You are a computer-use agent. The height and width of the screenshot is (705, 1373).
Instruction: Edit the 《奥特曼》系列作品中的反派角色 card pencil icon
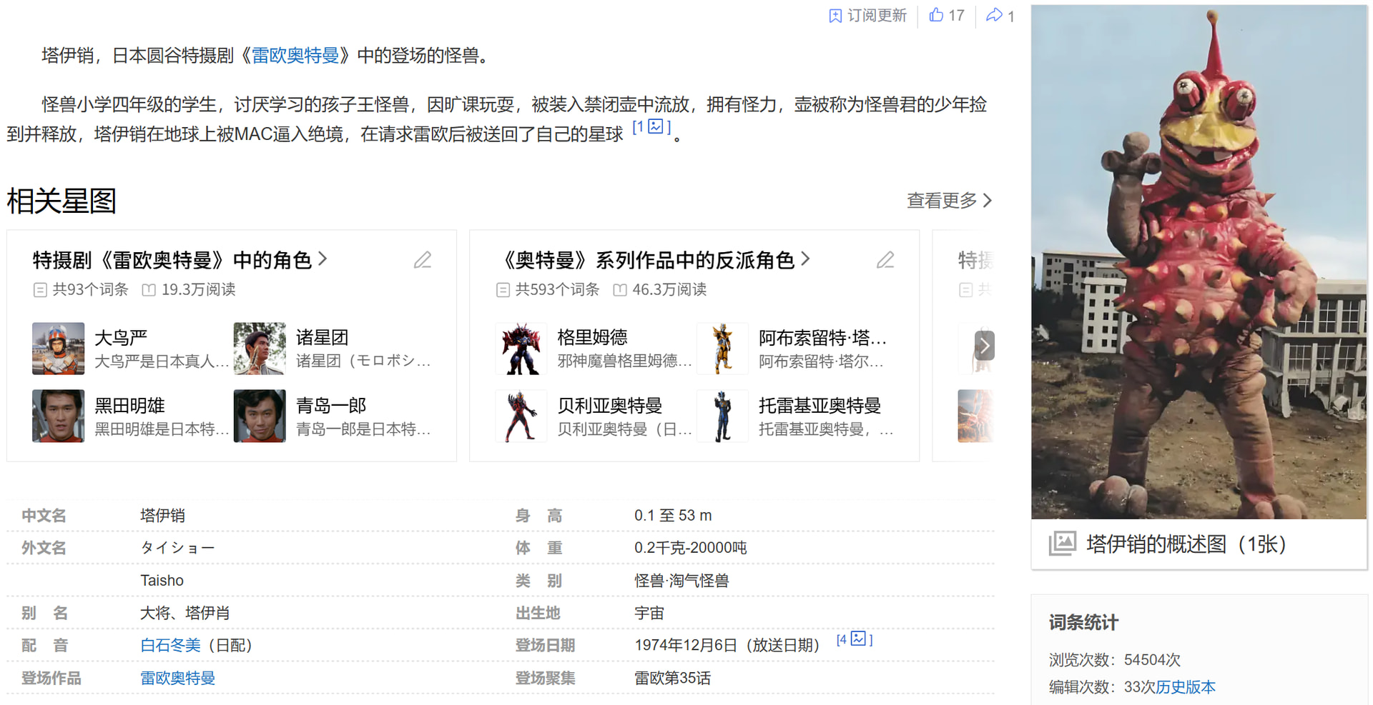885,260
